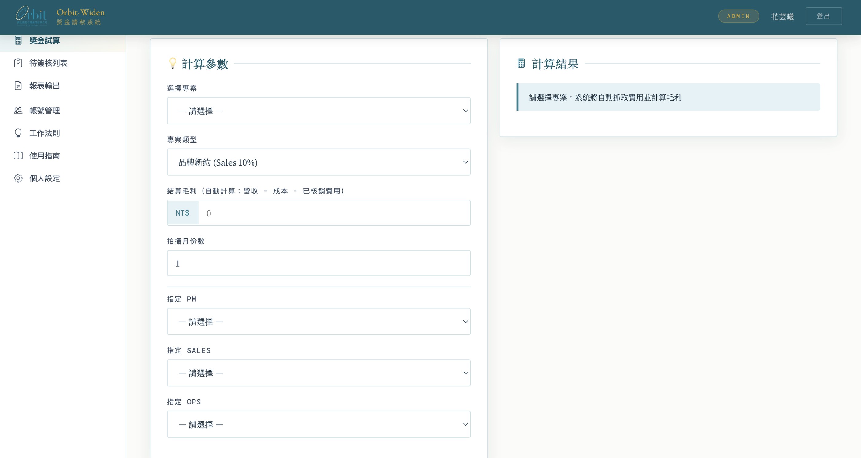Go to 待簽核列表 menu item
Image resolution: width=861 pixels, height=458 pixels.
tap(48, 63)
